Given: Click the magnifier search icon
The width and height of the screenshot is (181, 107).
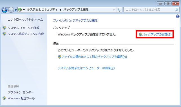Looking at the screenshot, I should (176, 10).
